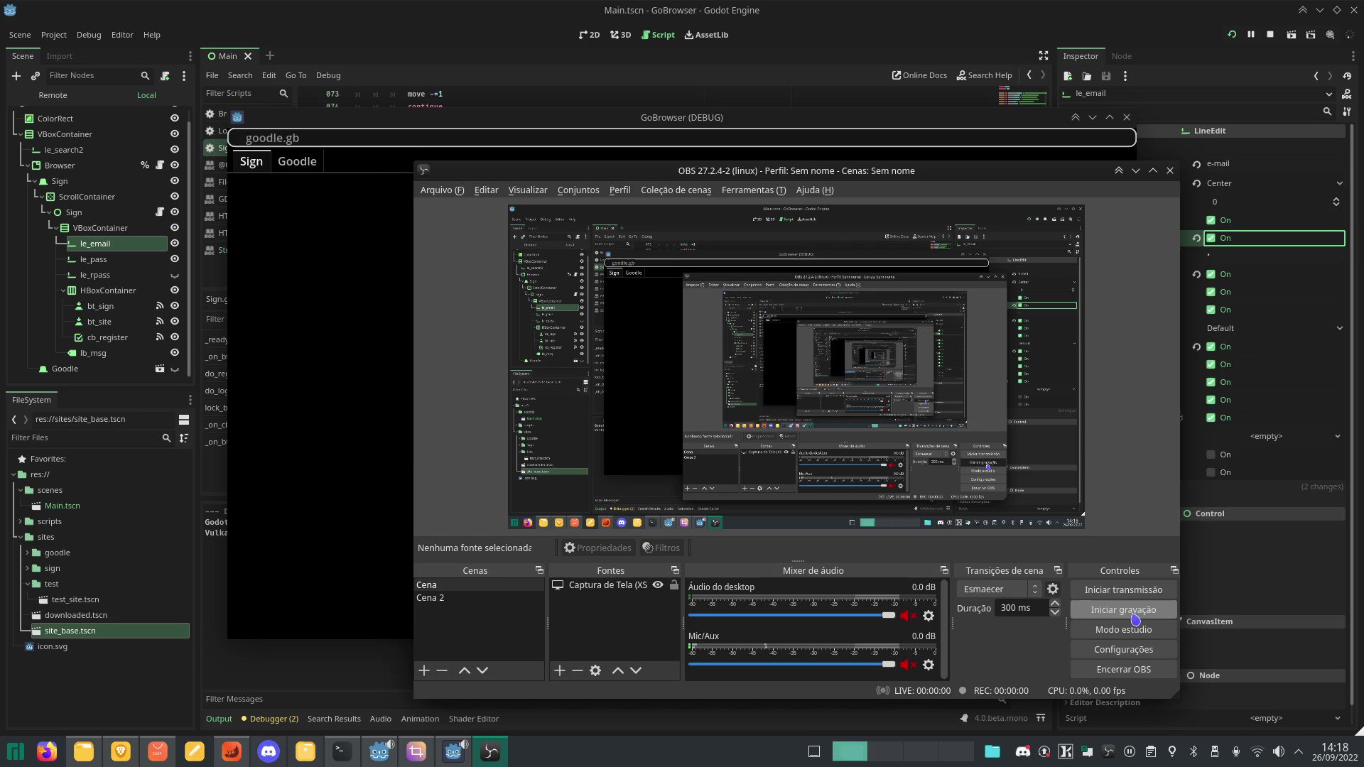Click the Inspector load resource folder icon

[1086, 76]
